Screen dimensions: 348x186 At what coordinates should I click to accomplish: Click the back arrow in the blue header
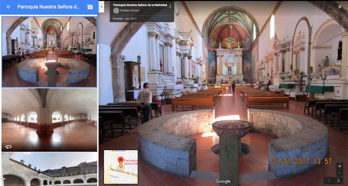[9, 7]
